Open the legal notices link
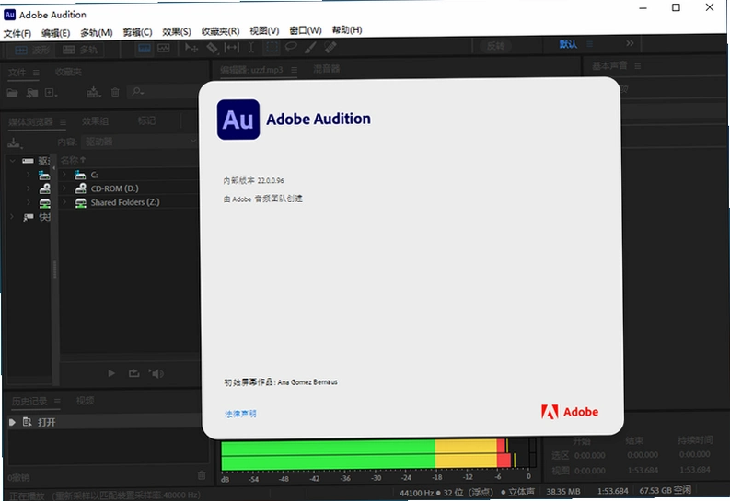Screen dimensions: 730x501 240,414
